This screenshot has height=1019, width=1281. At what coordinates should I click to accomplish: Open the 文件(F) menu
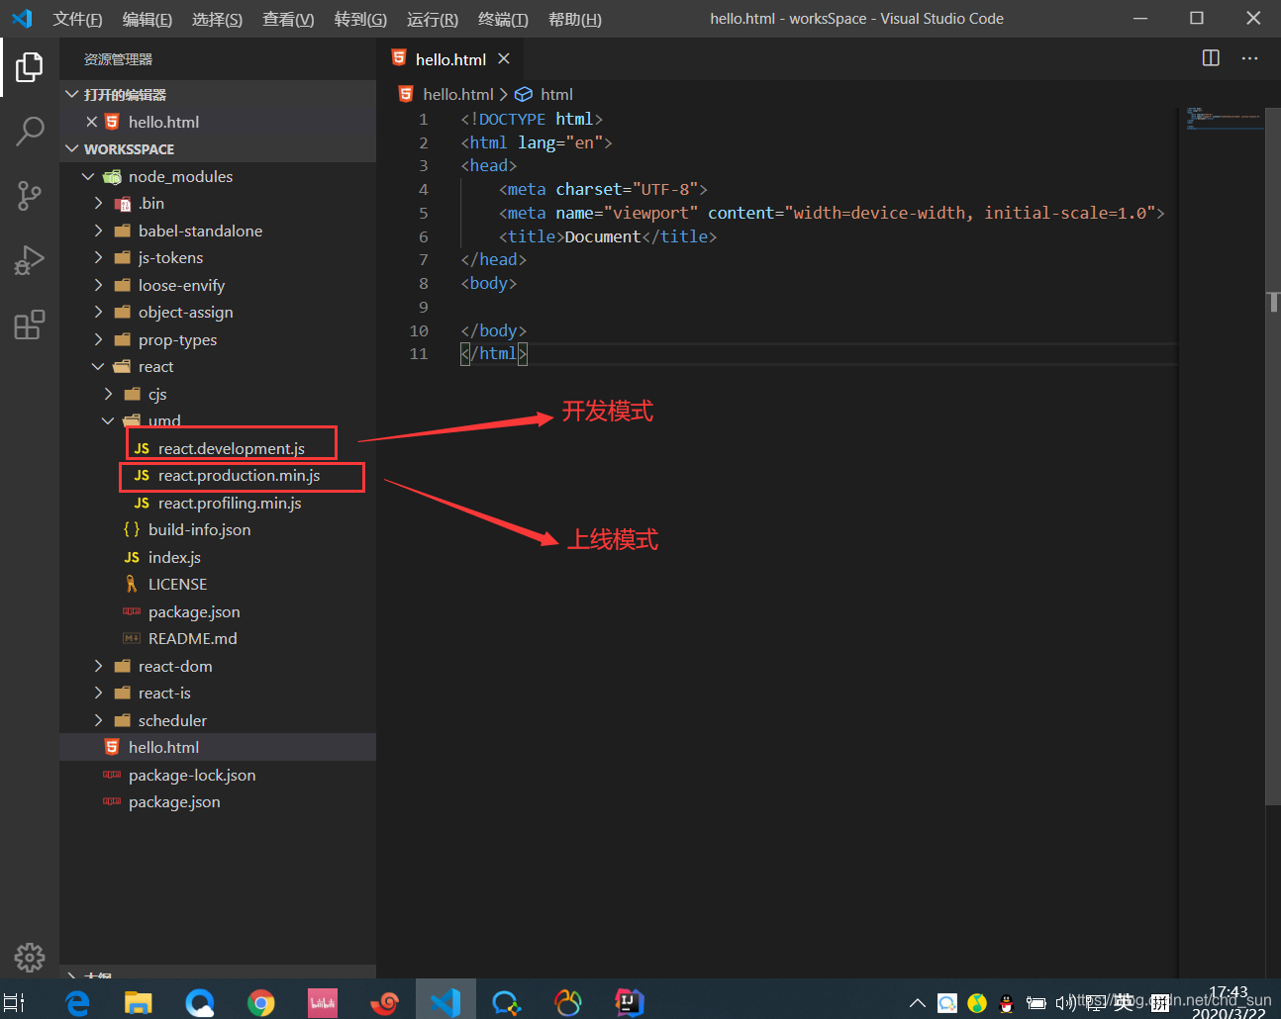tap(77, 19)
